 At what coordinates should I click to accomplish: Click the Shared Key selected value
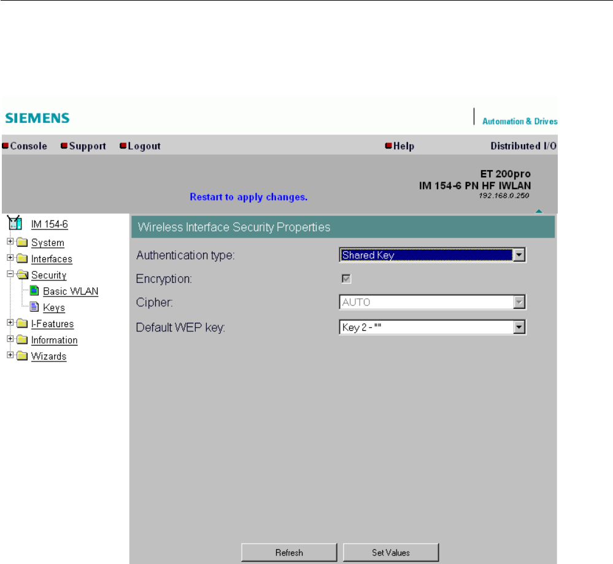point(426,255)
